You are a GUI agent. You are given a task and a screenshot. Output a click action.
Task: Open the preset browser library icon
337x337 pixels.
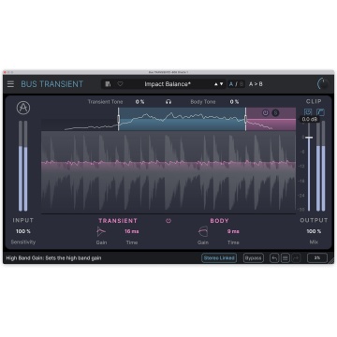click(x=108, y=84)
